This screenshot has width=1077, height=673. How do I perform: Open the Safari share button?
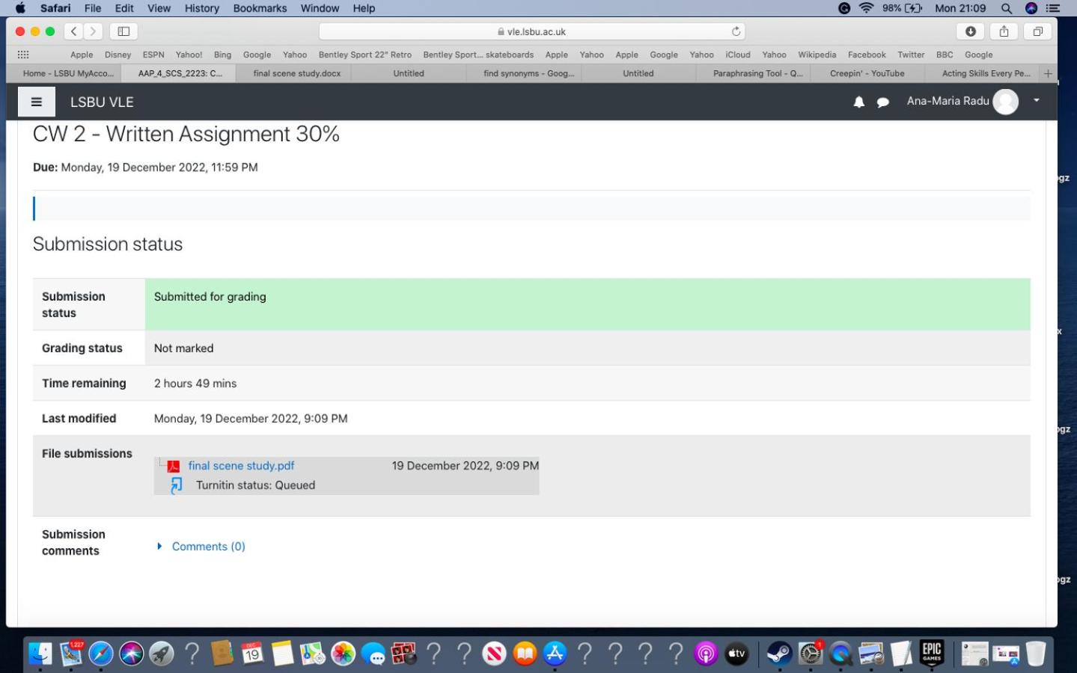coord(1004,31)
